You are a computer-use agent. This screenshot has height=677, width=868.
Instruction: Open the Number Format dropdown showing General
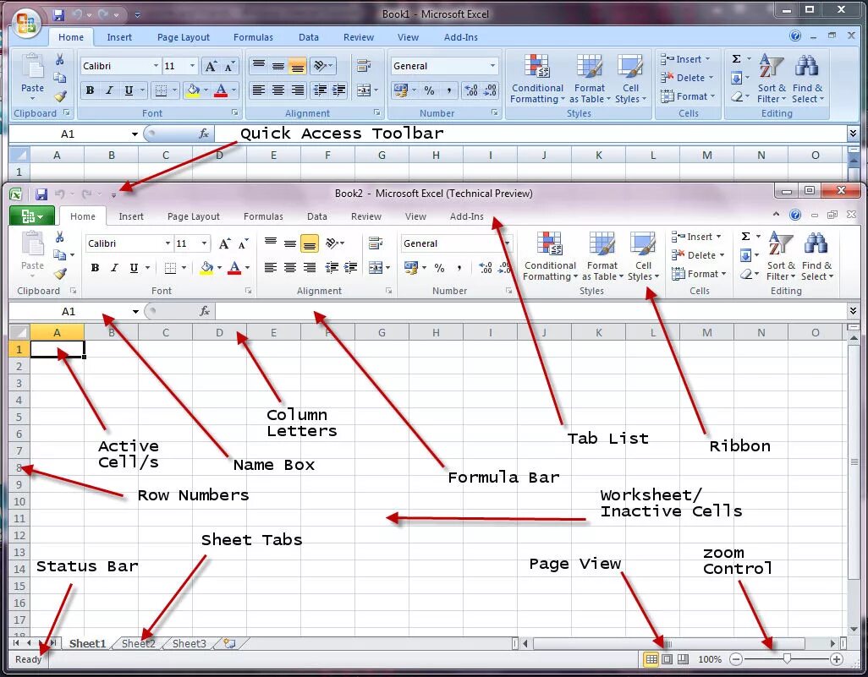point(455,243)
